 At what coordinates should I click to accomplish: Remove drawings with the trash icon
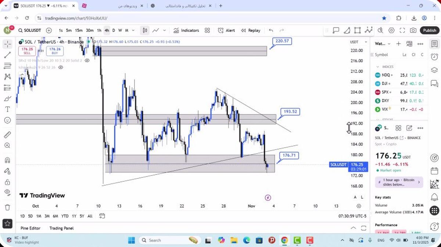7,207
